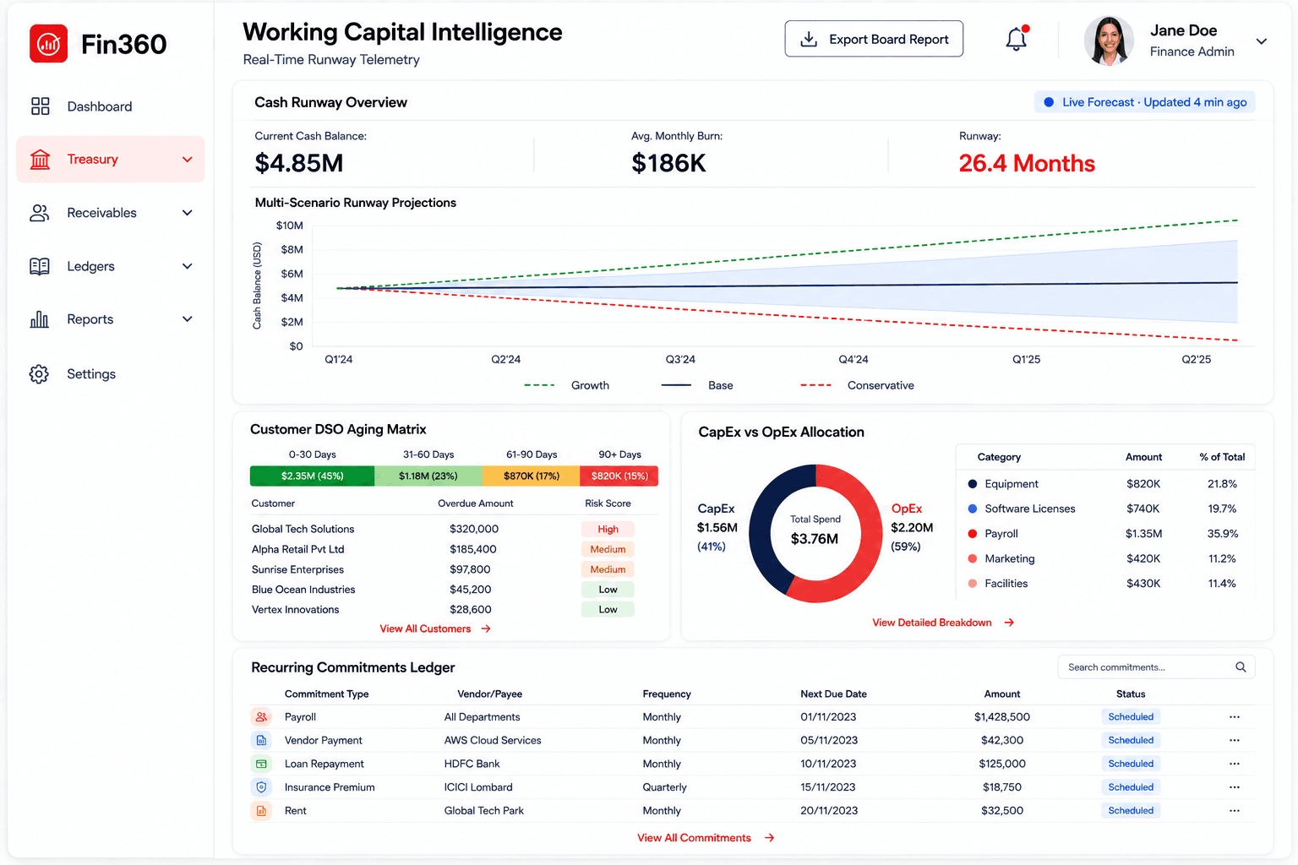1298x865 pixels.
Task: Click the Settings gear icon
Action: [39, 374]
